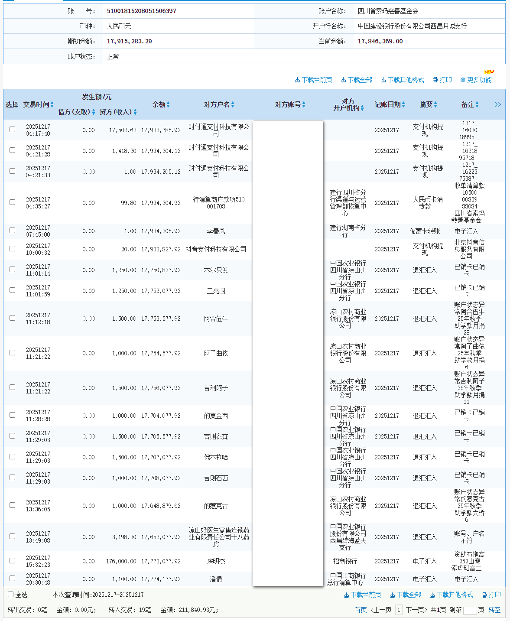Check the 04:17:40 transaction row checkbox
Image resolution: width=510 pixels, height=621 pixels.
coord(12,129)
